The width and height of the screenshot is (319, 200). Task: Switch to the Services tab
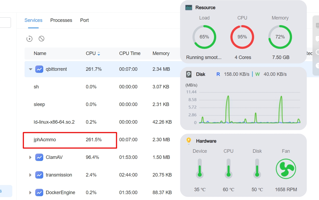(x=33, y=20)
